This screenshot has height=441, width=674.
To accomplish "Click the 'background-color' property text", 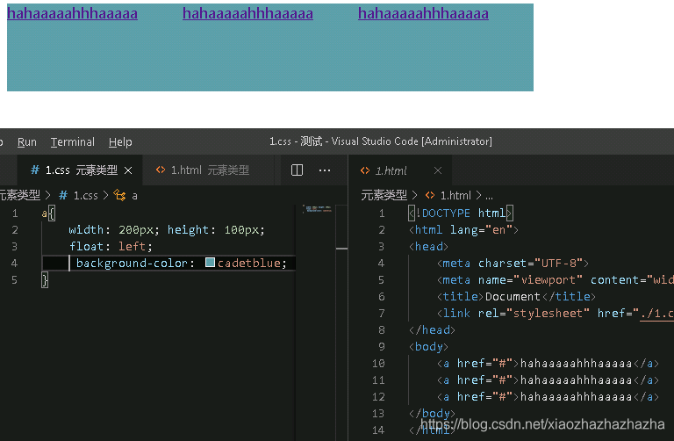I will tap(132, 264).
